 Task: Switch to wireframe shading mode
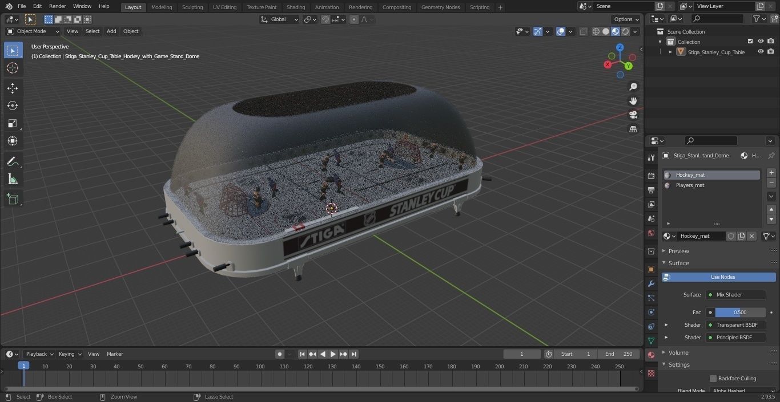pos(596,31)
